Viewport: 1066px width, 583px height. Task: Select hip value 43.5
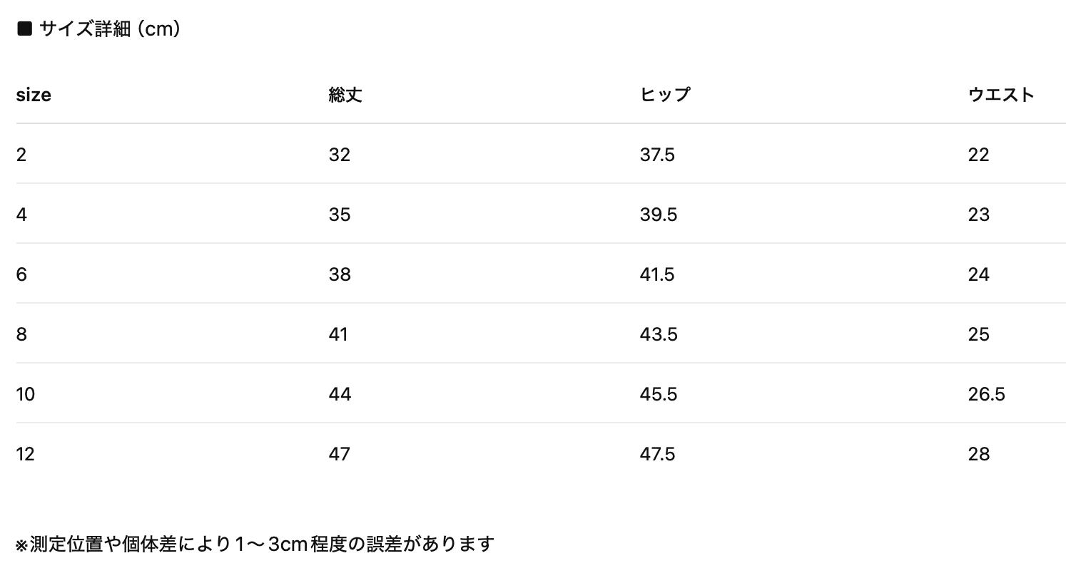(659, 334)
